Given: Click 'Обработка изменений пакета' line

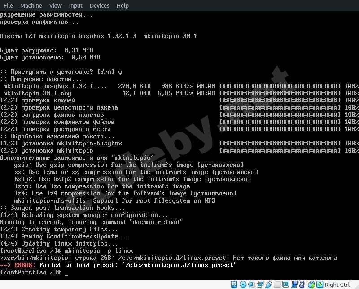Looking at the screenshot, I should pyautogui.click(x=57, y=136).
